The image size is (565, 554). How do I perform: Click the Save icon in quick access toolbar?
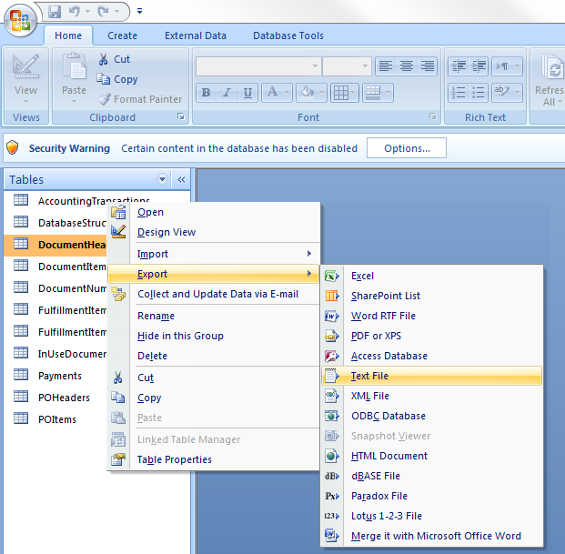(x=55, y=12)
